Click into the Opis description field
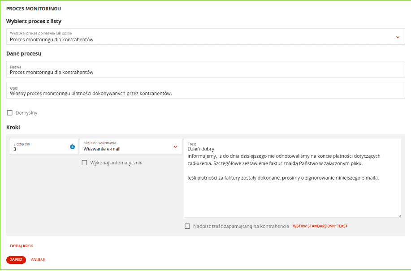The height and width of the screenshot is (271, 411). 205,90
